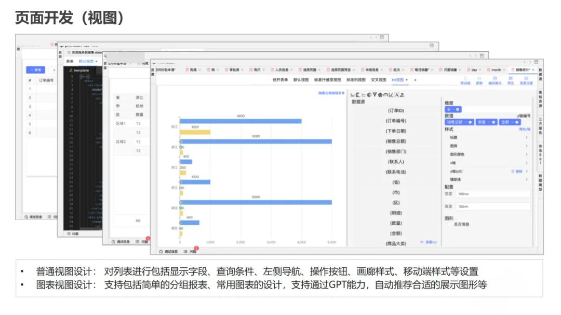Viewport: 561px width, 315px height.
Task: Remove the 省 dimension tag
Action: [x=458, y=109]
